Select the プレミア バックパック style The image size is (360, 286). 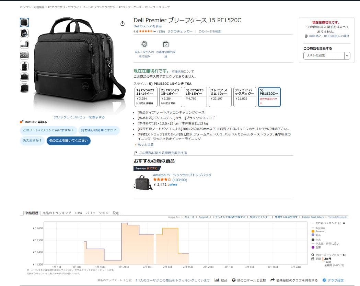[x=245, y=97]
